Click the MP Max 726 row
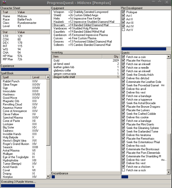The height and width of the screenshot is (188, 172). coord(26,59)
